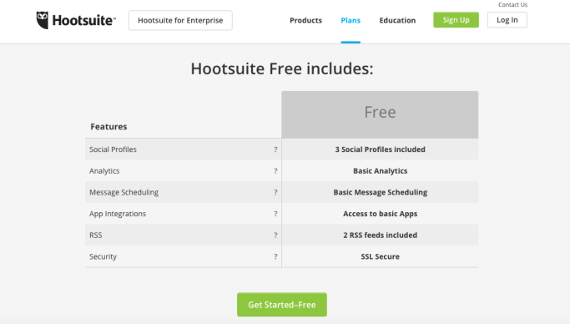Open the Security help question mark

click(x=275, y=256)
